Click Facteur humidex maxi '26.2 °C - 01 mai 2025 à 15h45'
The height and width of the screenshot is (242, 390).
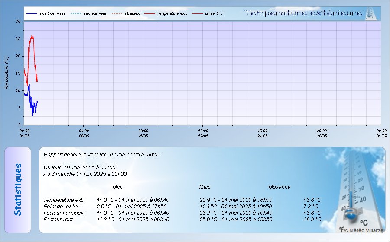click(x=236, y=213)
